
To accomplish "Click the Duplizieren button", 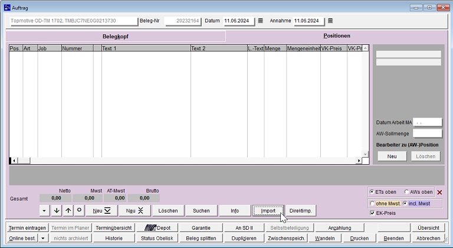I will tap(244, 239).
